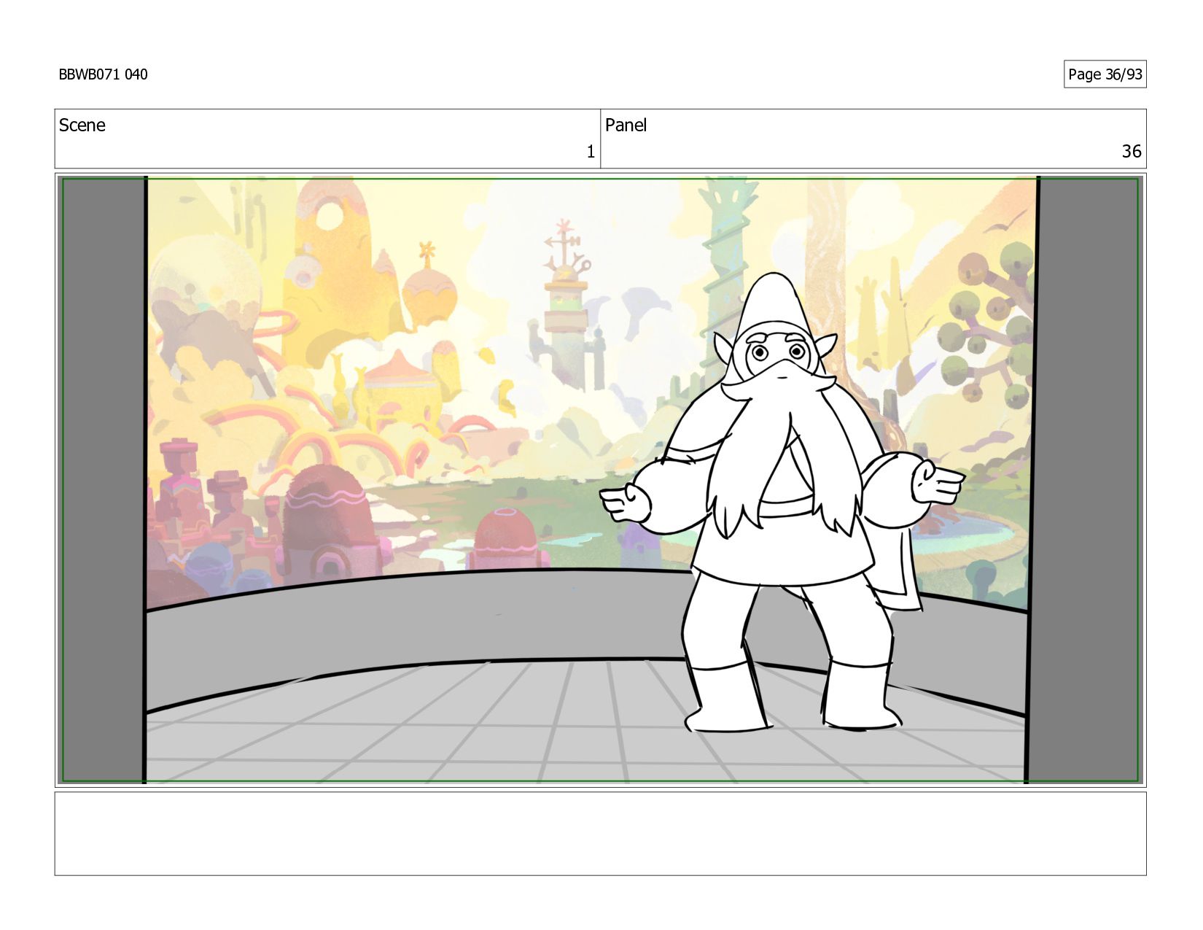Click the 'BBWB071 040' header text
The height and width of the screenshot is (930, 1203).
coord(103,74)
